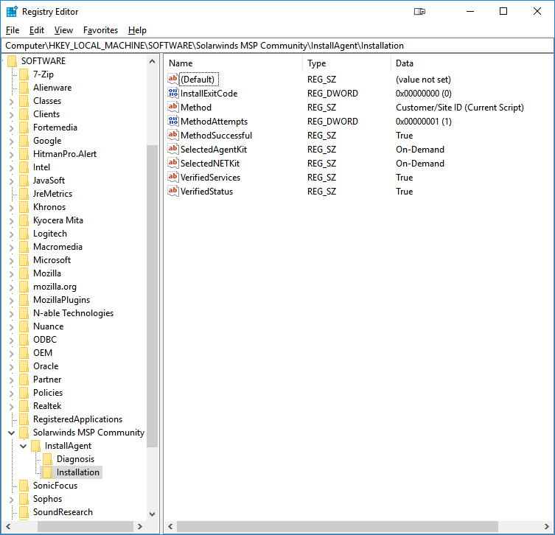Viewport: 555px width, 535px height.
Task: Click the JreMetrics folder icon
Action: tap(24, 194)
